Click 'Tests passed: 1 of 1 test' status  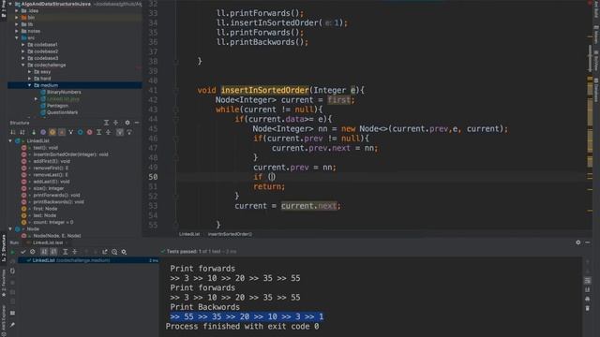(x=193, y=252)
